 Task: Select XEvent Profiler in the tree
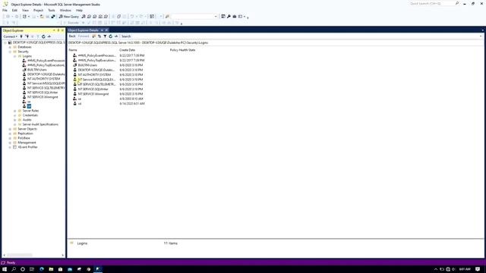pos(27,147)
